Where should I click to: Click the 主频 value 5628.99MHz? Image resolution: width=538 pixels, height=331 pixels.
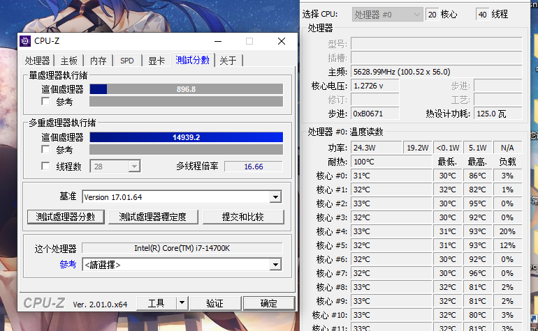coord(436,72)
